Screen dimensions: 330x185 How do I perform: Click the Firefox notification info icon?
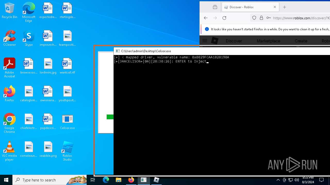pyautogui.click(x=207, y=29)
